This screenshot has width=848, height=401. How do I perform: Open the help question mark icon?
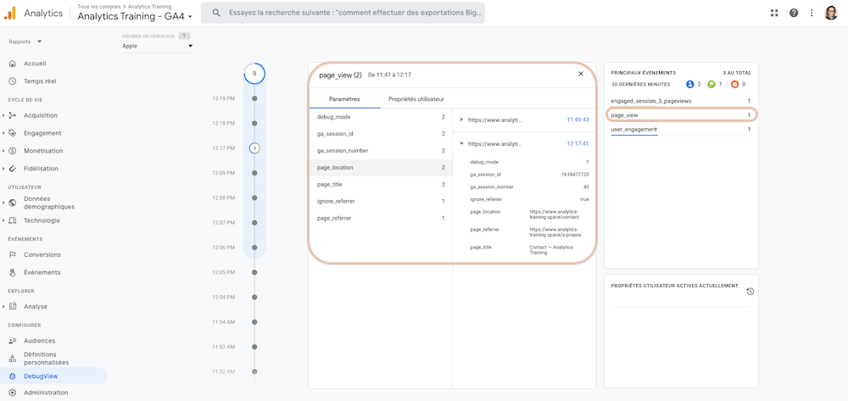(x=794, y=13)
